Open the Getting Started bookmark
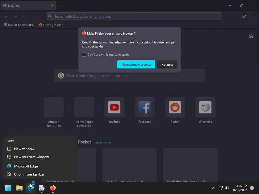This screenshot has width=259, height=194. (51, 25)
